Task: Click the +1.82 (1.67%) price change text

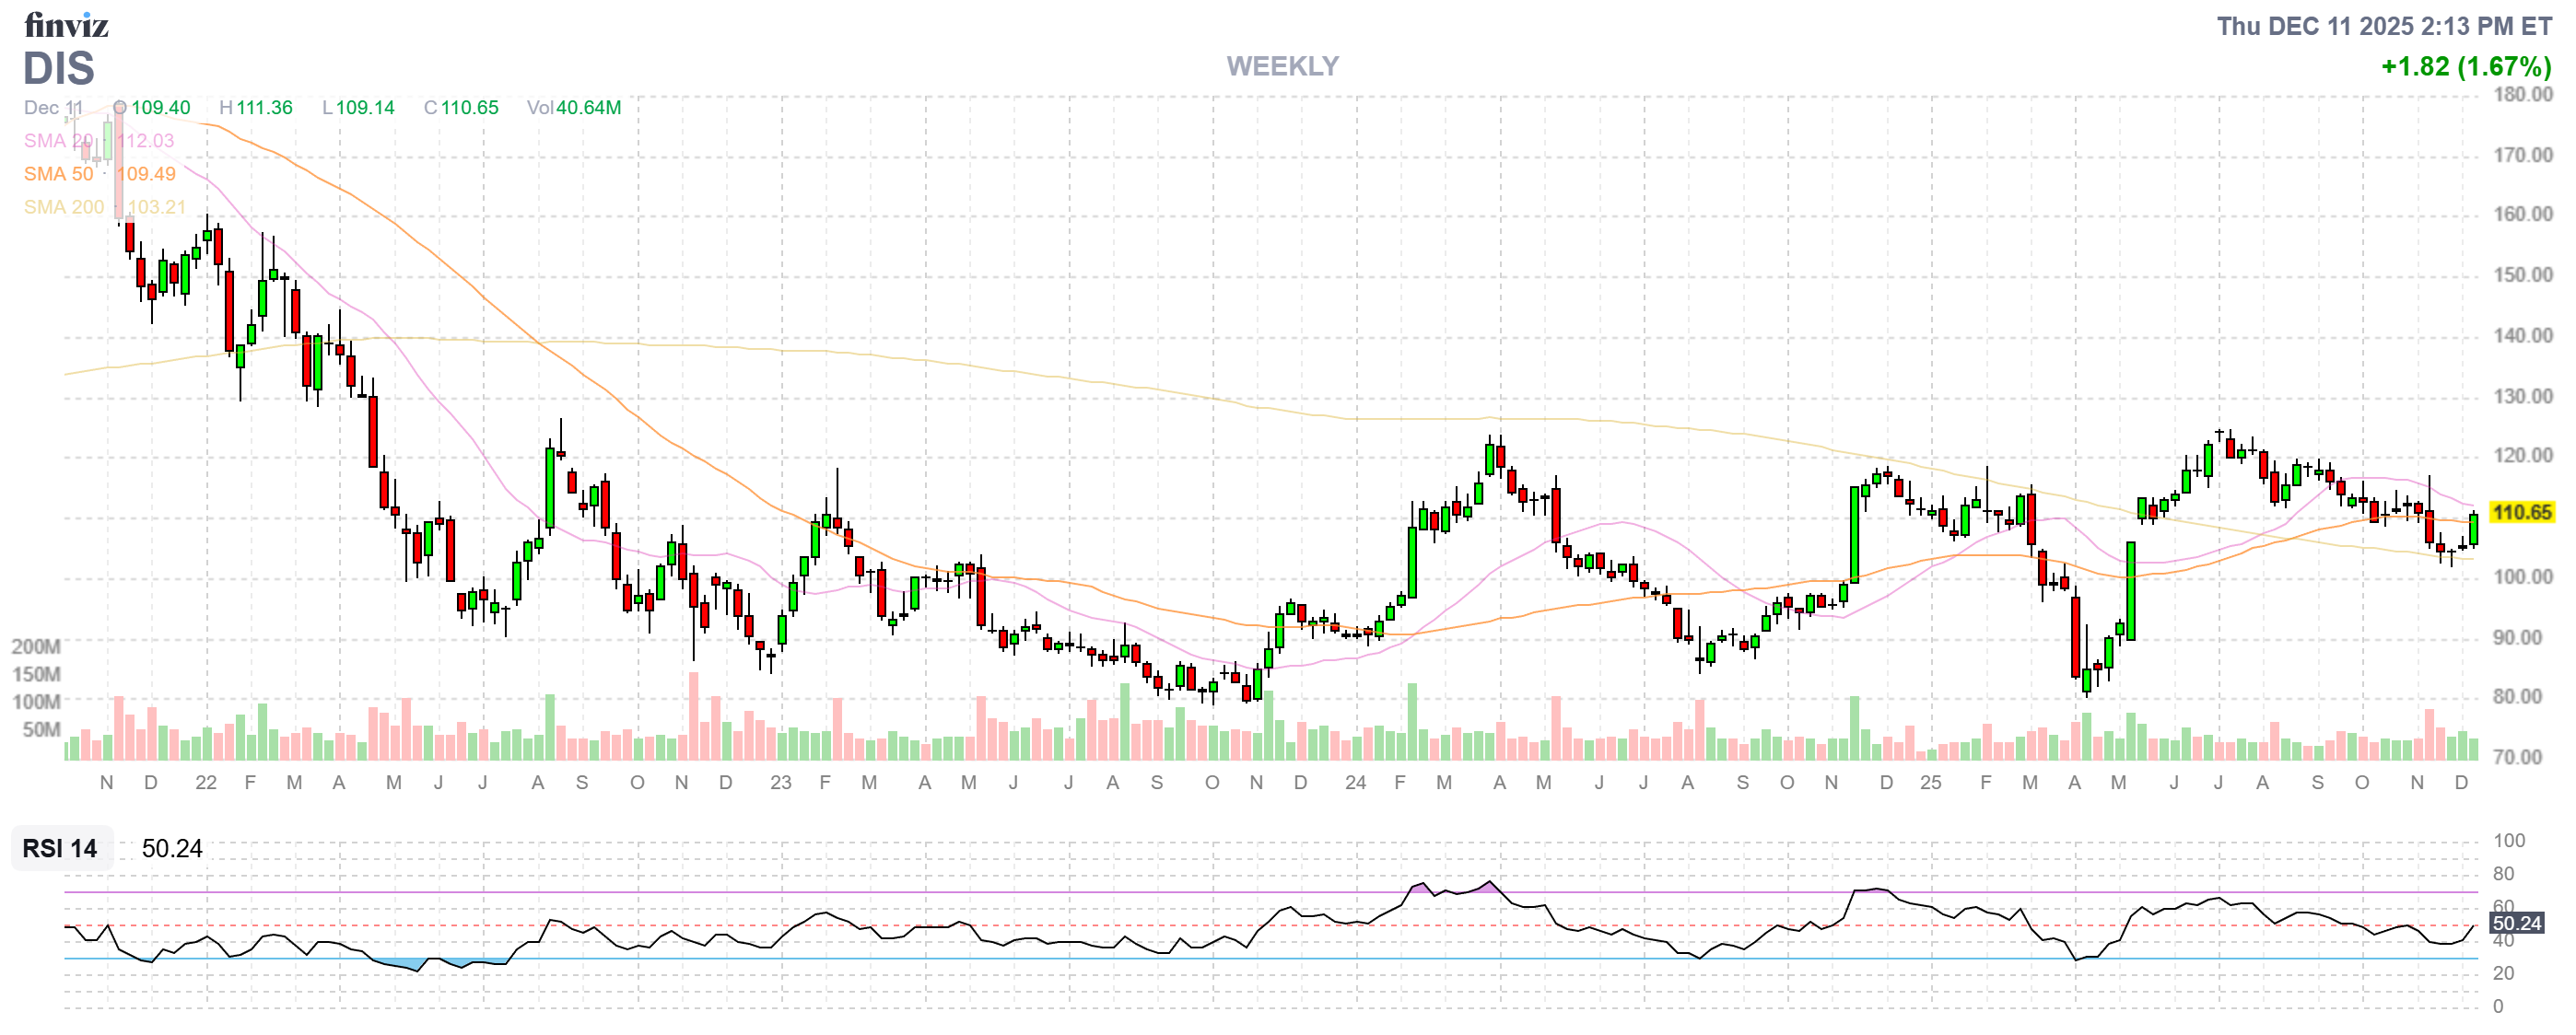Action: 2465,67
